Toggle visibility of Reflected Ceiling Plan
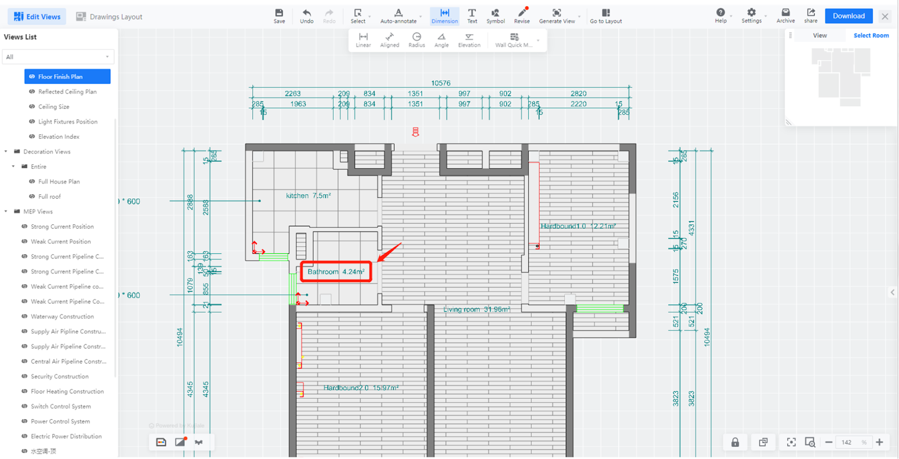This screenshot has height=459, width=899. point(32,92)
